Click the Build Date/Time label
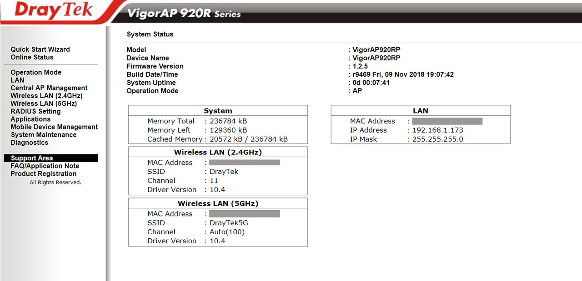Image resolution: width=582 pixels, height=281 pixels. 152,74
